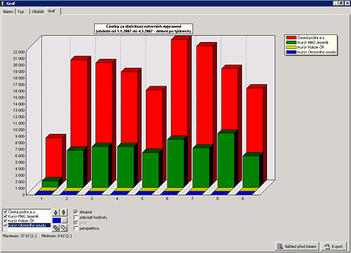The image size is (351, 253).
Task: Click blue Kurýr Okresního soudu legend swatch
Action: click(291, 52)
